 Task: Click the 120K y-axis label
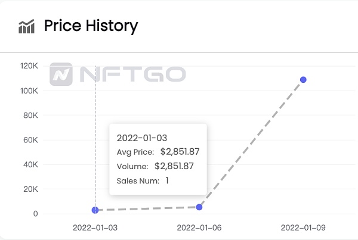point(29,66)
